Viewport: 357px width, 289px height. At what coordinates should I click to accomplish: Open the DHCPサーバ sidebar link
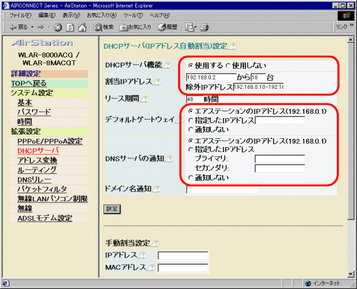tap(38, 151)
